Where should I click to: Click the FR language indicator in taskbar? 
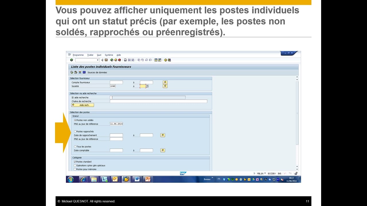(219, 179)
